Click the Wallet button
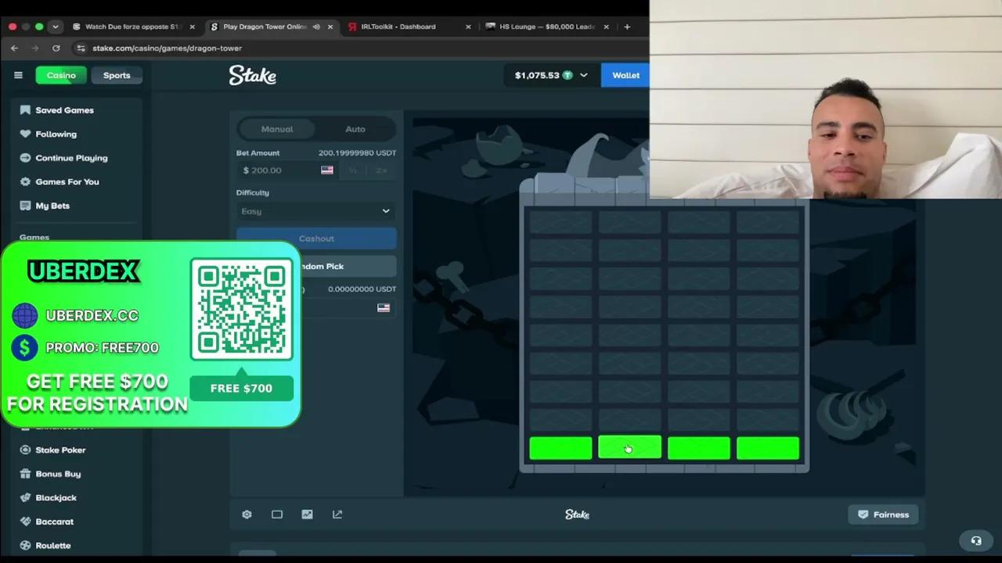Viewport: 1002px width, 563px height. click(625, 75)
